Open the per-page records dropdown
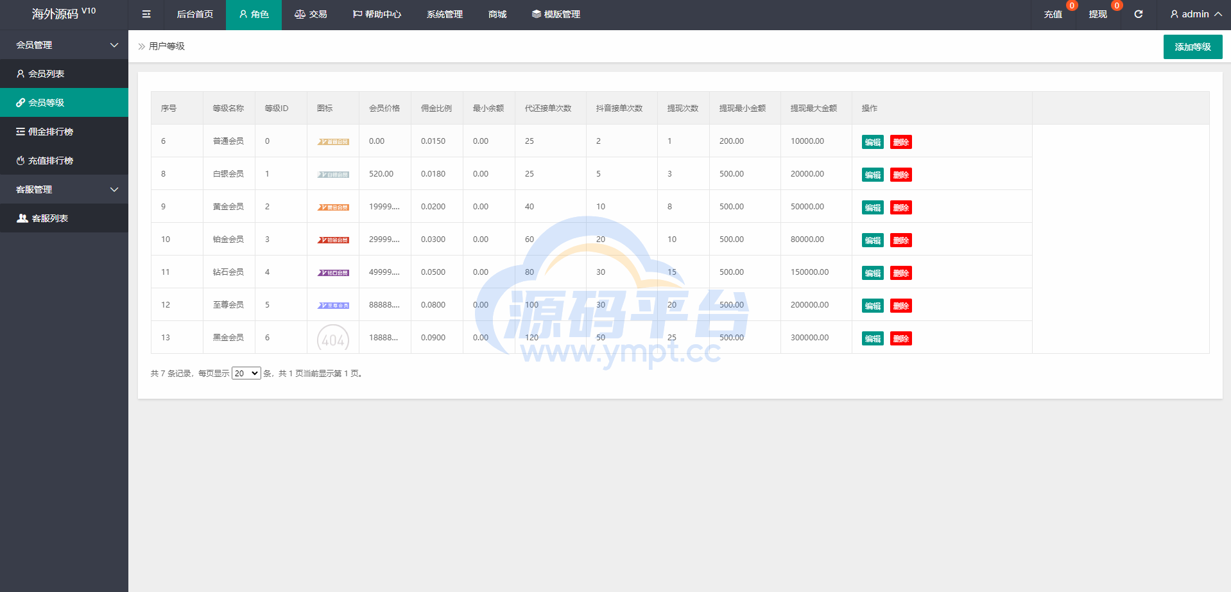This screenshot has height=592, width=1231. coord(246,373)
